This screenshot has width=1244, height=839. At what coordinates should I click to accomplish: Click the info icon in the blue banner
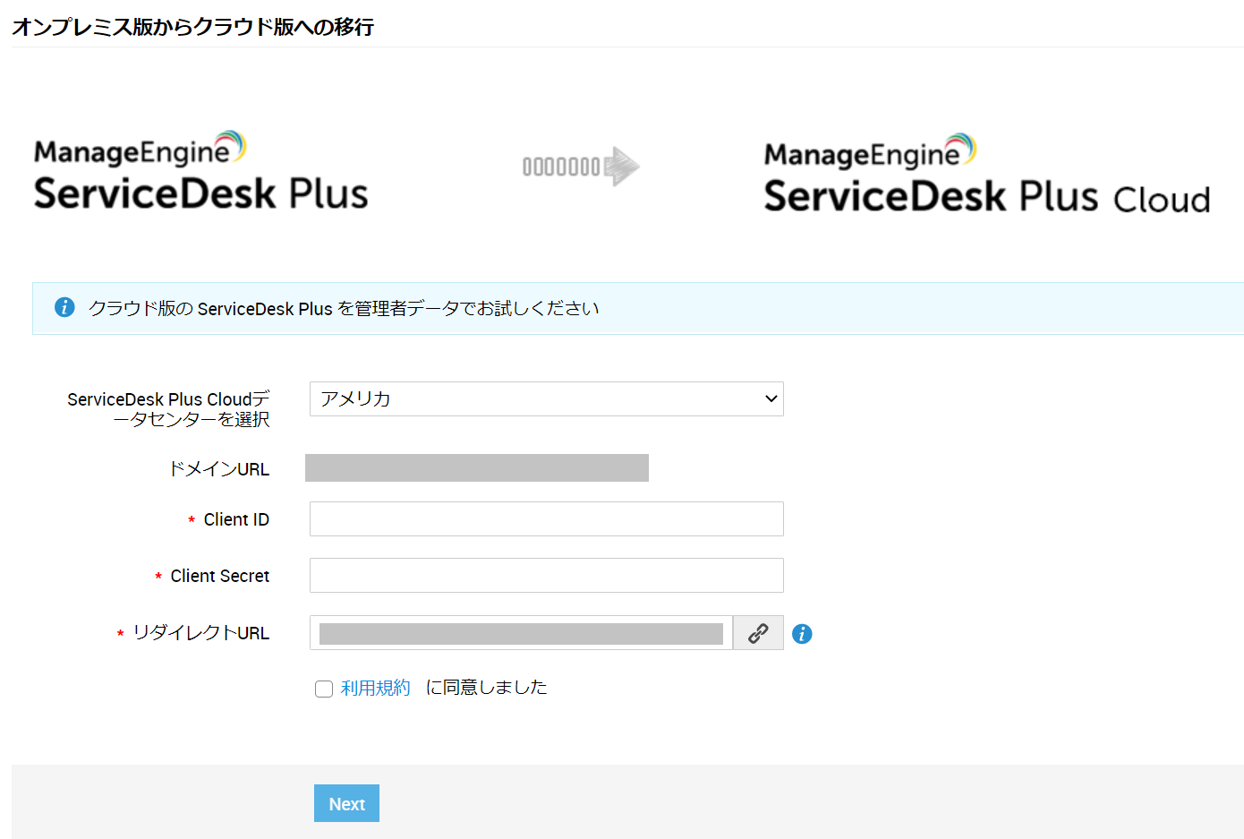click(x=64, y=307)
